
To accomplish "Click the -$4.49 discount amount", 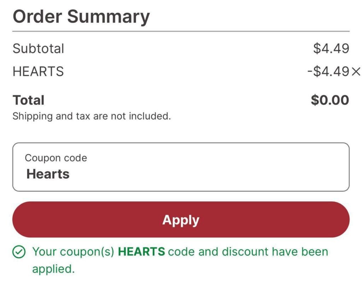I will coord(328,72).
